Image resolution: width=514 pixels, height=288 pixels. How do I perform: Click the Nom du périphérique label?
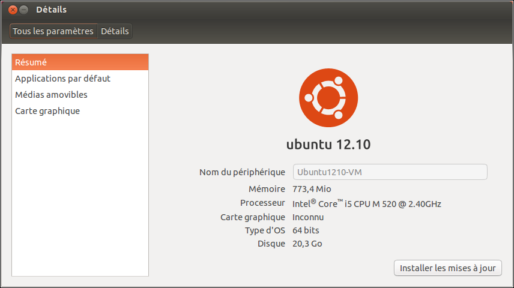click(242, 172)
